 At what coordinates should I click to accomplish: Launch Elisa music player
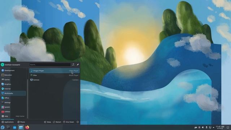pyautogui.click(x=55, y=75)
